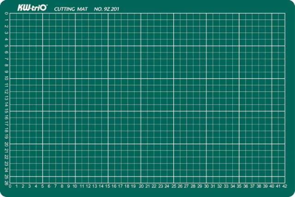The width and height of the screenshot is (295, 197).
Task: Click number 18 on the vertical side scale
Action: click(6, 131)
